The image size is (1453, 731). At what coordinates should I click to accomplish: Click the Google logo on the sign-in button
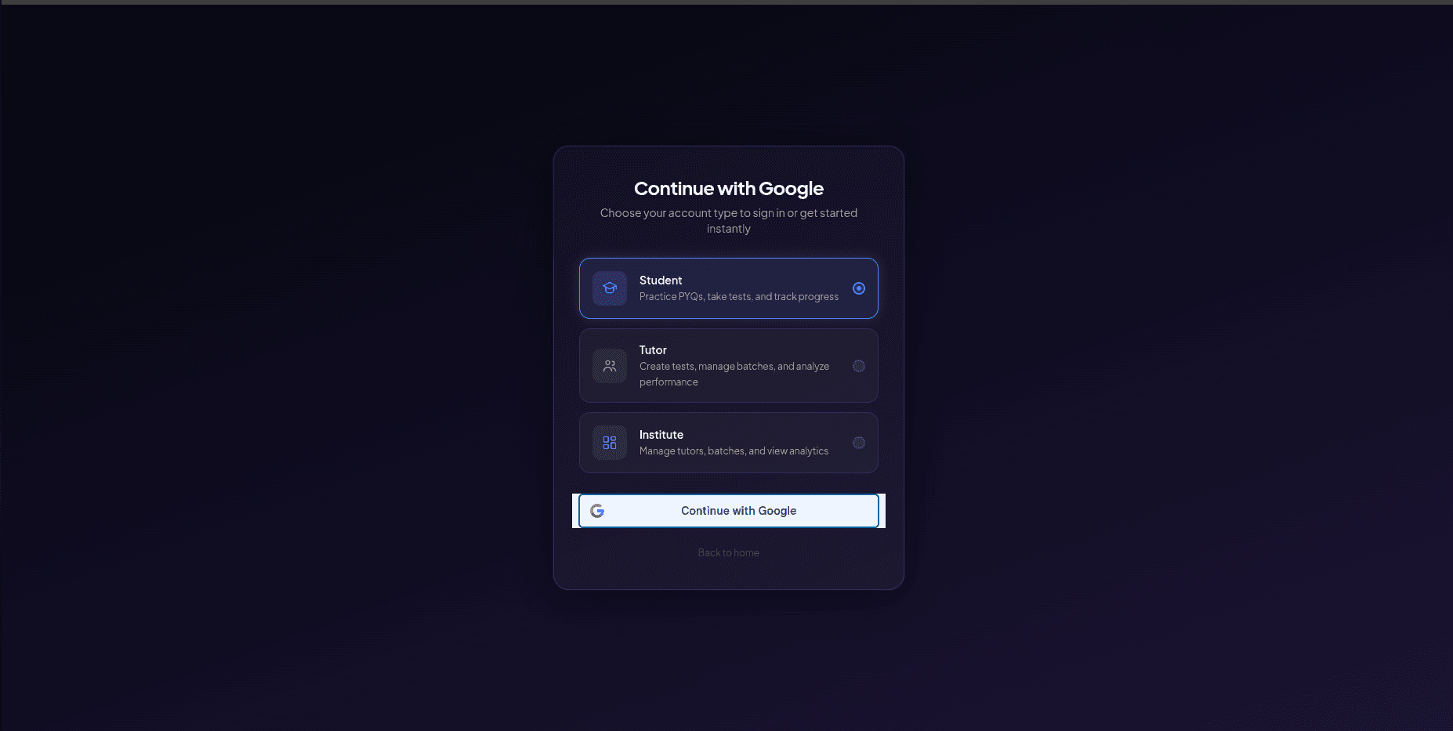(x=599, y=510)
